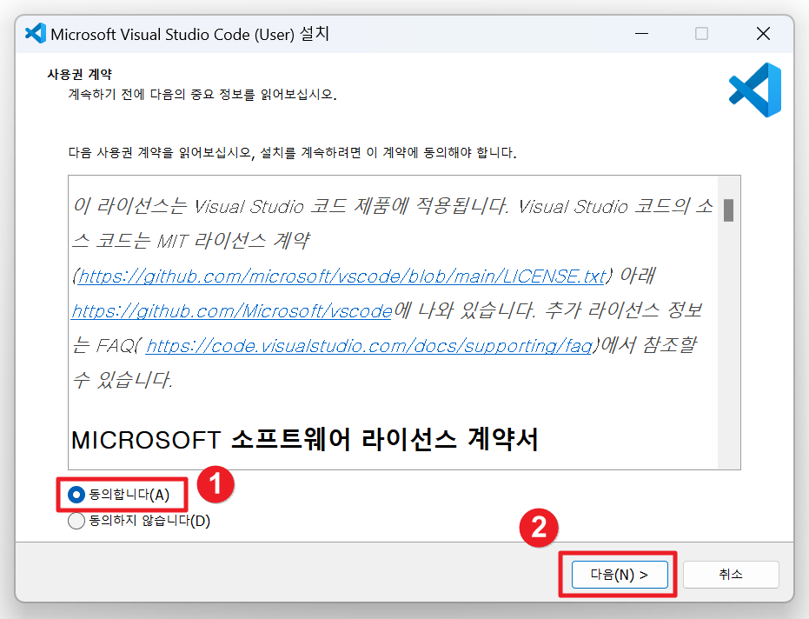Open the code.visualstudio.com FAQ link
This screenshot has height=619, width=809.
coord(369,345)
